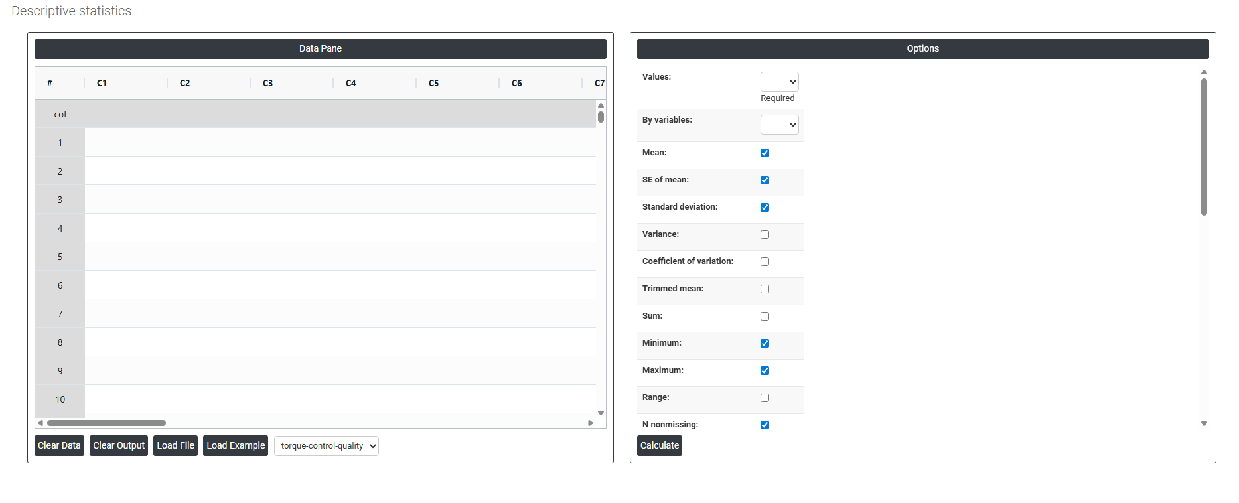Click the horizontal scroll left arrow

click(40, 423)
